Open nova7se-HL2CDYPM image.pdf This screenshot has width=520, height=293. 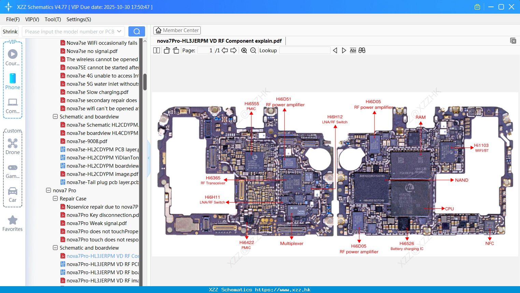click(99, 174)
